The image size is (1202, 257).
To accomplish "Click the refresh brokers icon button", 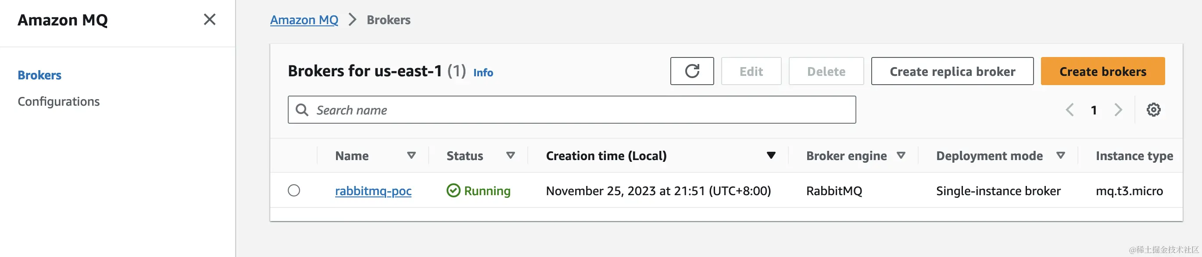I will point(691,71).
